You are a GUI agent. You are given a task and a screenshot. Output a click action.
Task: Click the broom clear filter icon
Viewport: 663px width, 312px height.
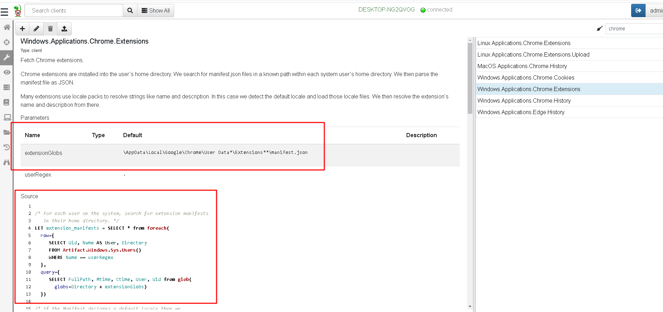click(x=600, y=29)
